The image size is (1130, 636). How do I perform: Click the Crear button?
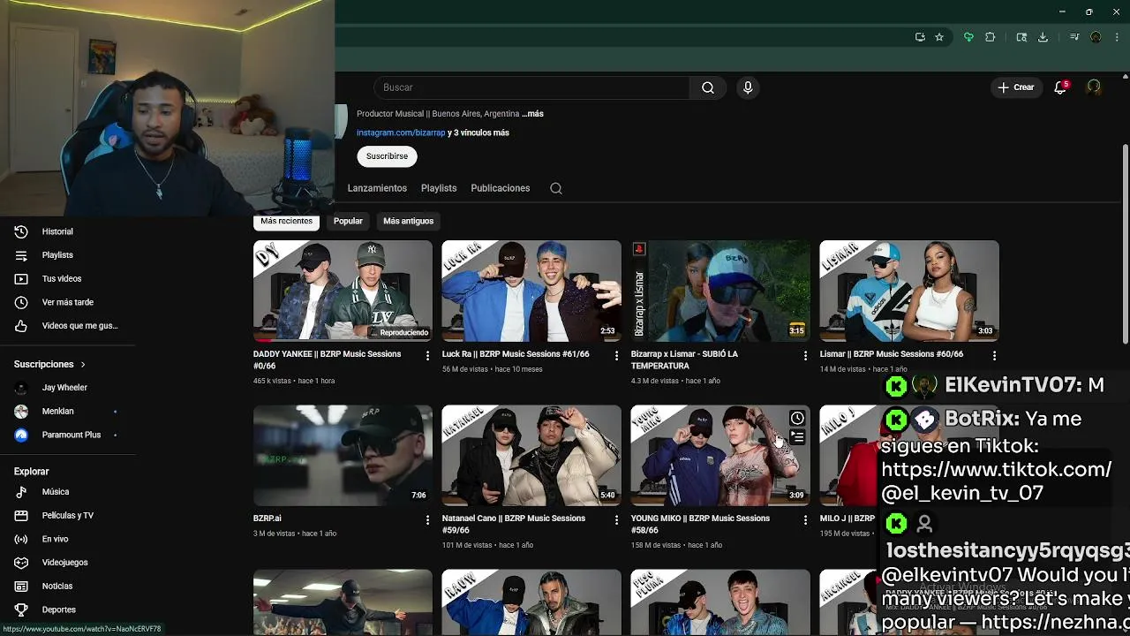click(1015, 87)
